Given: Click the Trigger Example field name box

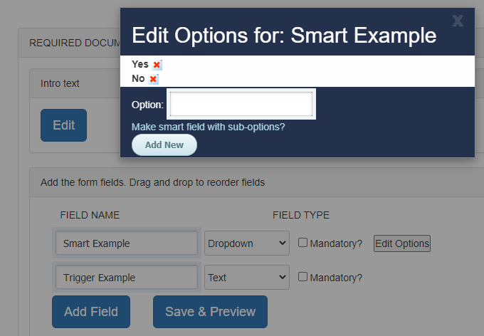Looking at the screenshot, I should tap(127, 277).
